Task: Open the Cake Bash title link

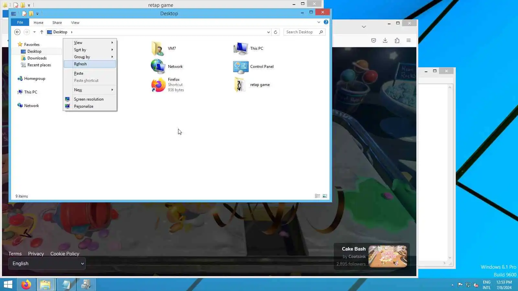Action: pyautogui.click(x=354, y=249)
